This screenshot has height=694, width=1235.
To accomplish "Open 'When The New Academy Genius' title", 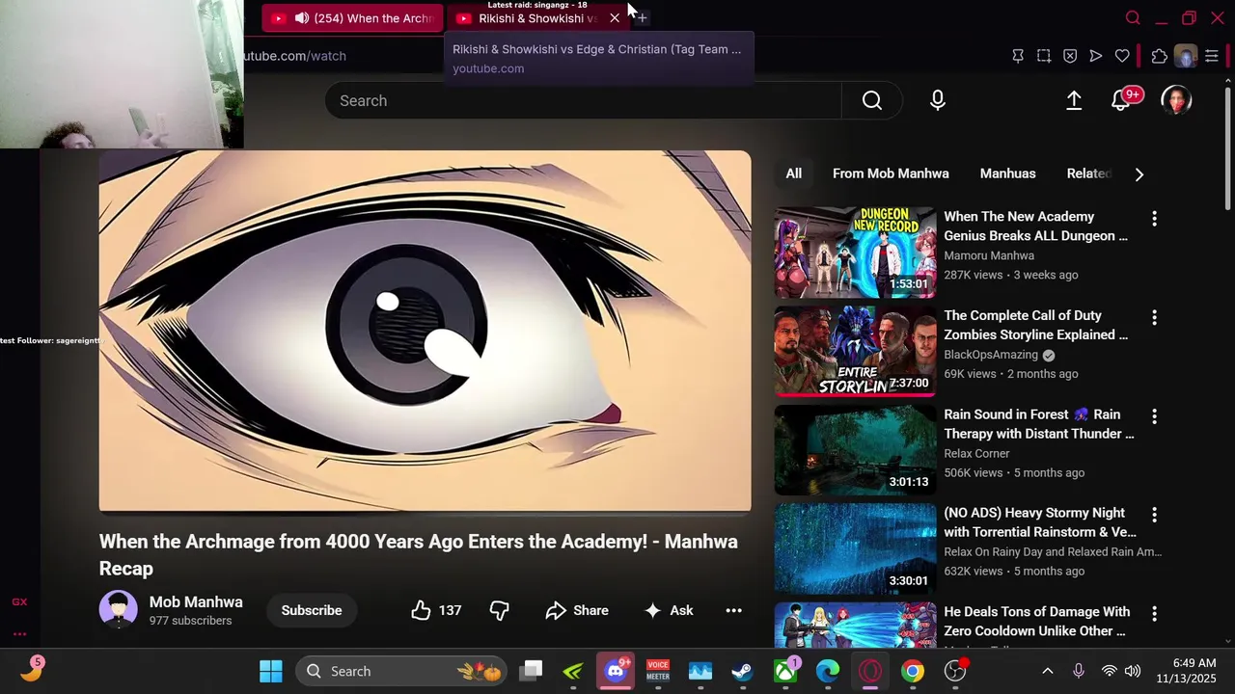I will (1035, 226).
